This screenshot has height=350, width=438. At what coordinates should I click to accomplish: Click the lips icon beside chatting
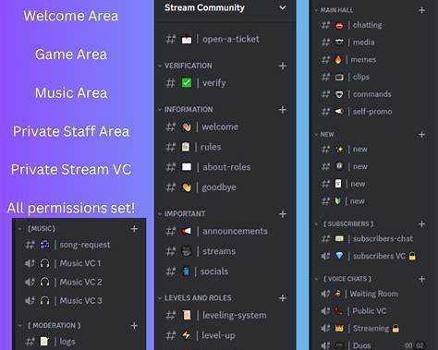(x=339, y=25)
